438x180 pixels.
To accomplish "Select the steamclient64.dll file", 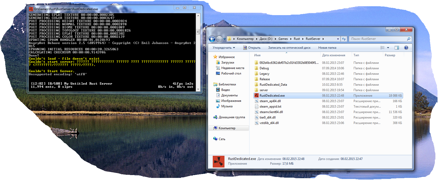I will click(x=328, y=112).
